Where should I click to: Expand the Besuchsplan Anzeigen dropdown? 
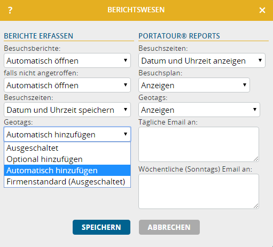pos(194,85)
